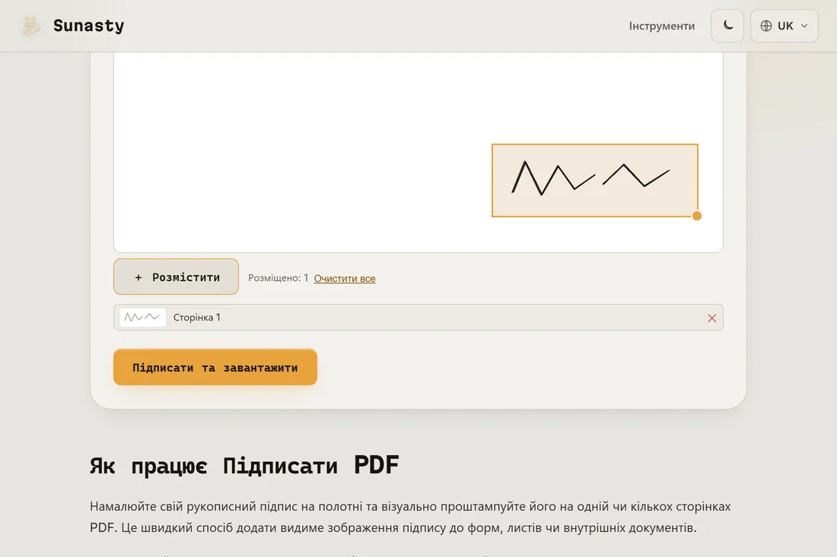This screenshot has width=837, height=557.
Task: Click Підписати та завантажити button
Action: click(215, 367)
